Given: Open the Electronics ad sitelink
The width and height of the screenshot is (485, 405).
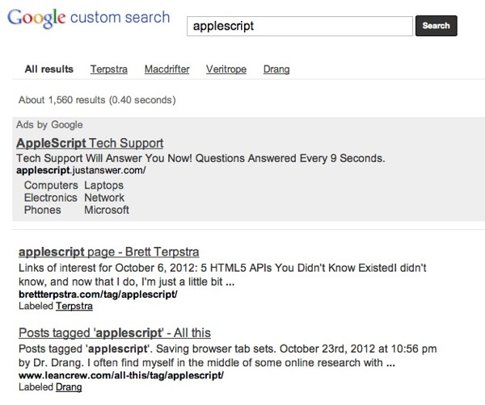Looking at the screenshot, I should click(x=51, y=198).
